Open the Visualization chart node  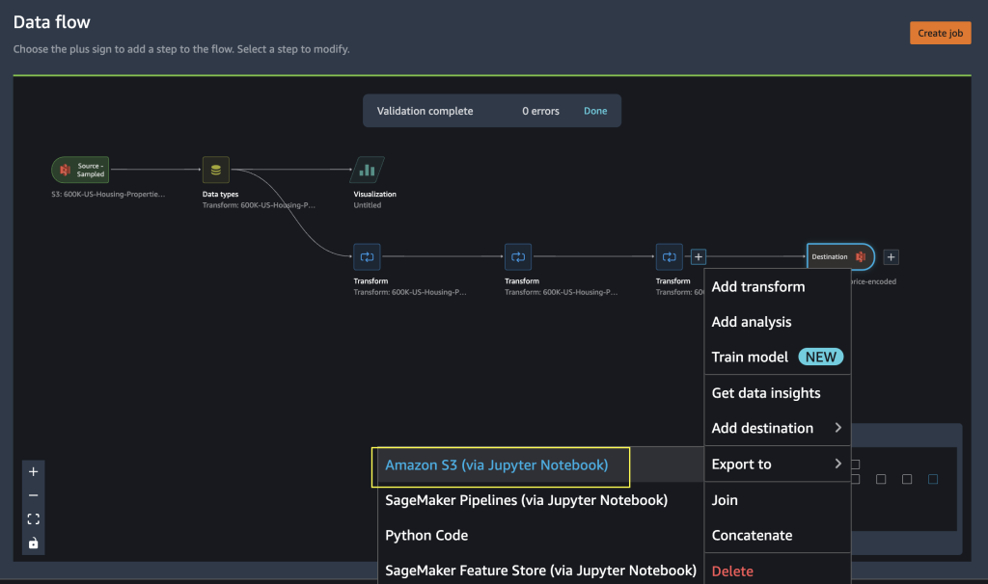point(368,170)
